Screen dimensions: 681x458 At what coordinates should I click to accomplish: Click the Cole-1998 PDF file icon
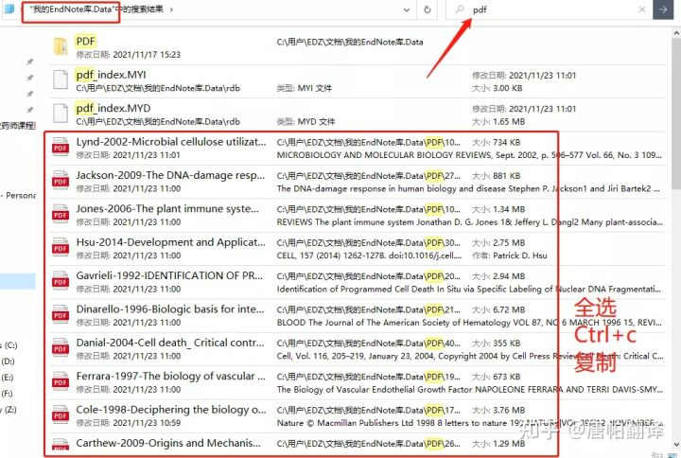pos(61,416)
